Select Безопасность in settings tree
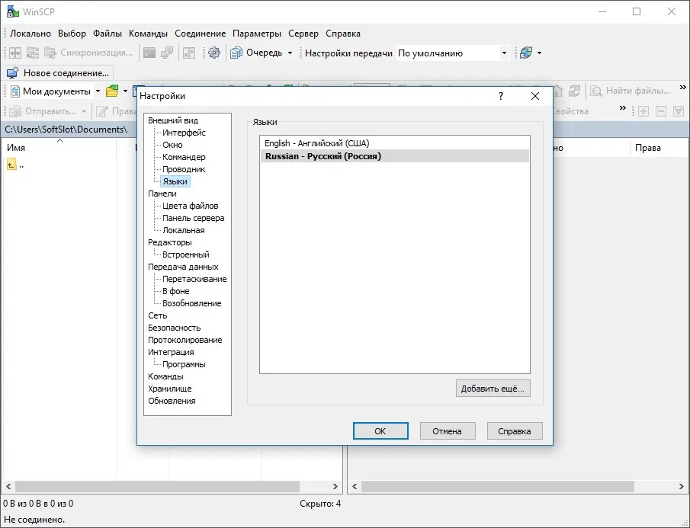This screenshot has height=528, width=690. (175, 328)
